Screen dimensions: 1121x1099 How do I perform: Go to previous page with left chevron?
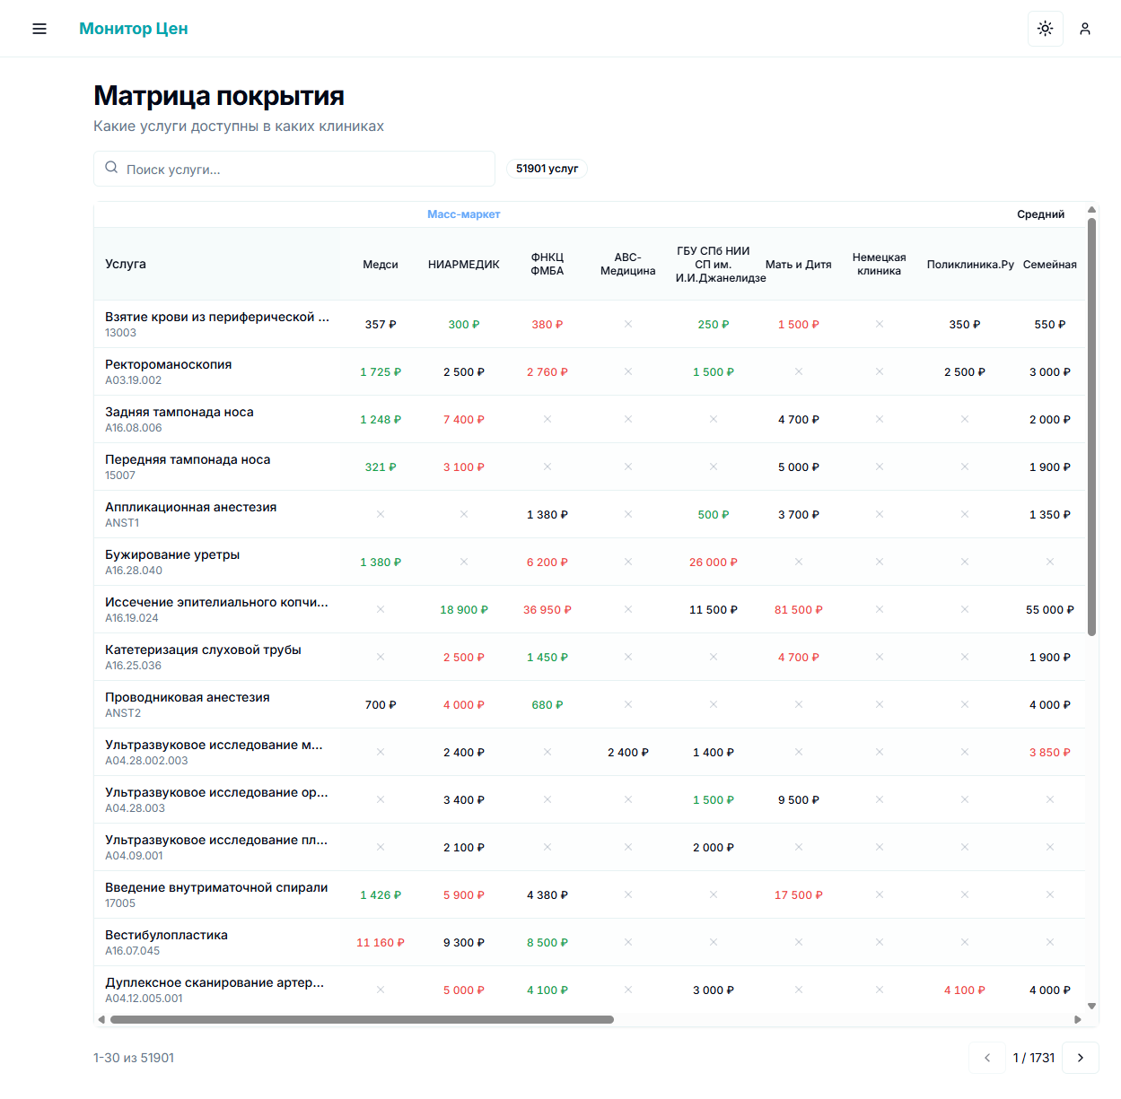click(986, 1058)
